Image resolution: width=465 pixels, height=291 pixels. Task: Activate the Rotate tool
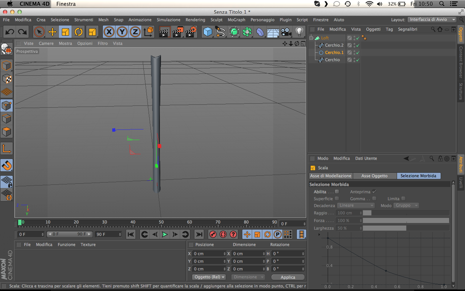(x=78, y=32)
